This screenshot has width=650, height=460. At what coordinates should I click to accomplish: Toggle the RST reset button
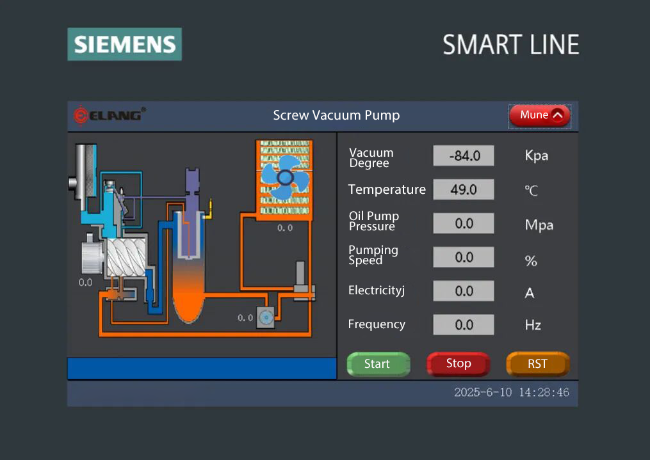click(x=538, y=363)
